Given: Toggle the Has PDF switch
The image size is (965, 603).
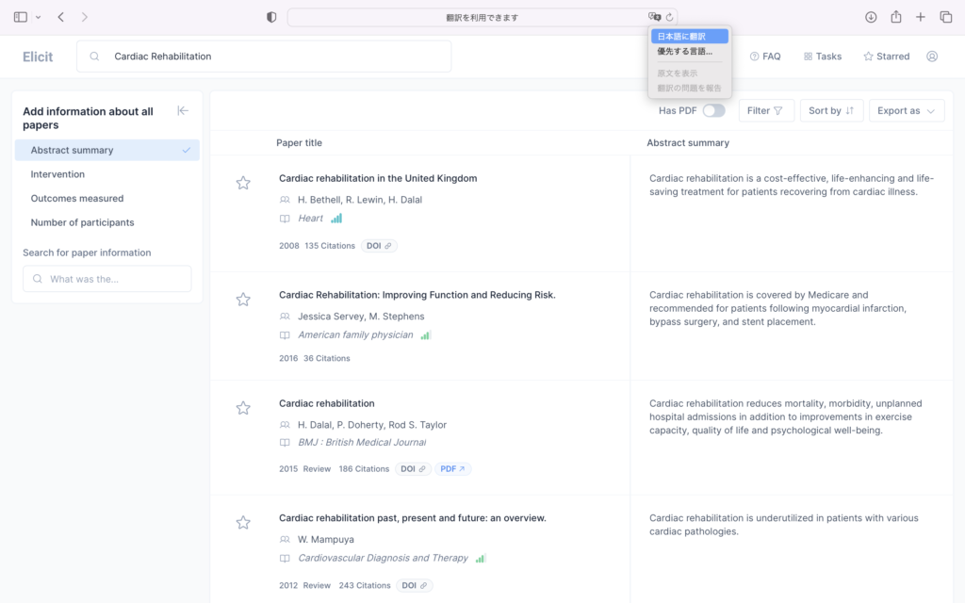Looking at the screenshot, I should tap(713, 110).
